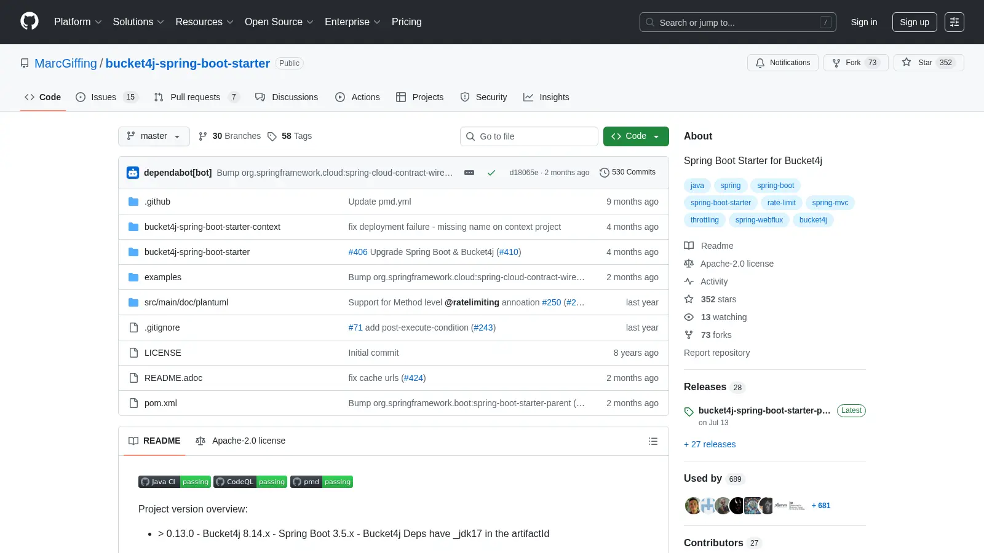Click the tags icon beside 58 Tags
This screenshot has width=984, height=553.
pos(272,136)
